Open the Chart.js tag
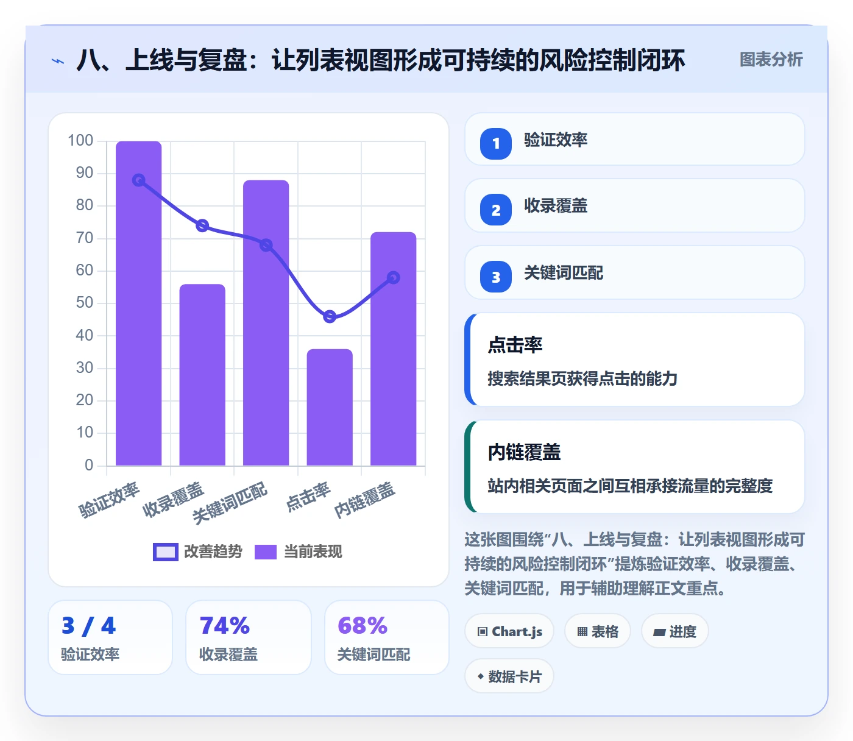Viewport: 853px width, 741px height. (509, 631)
